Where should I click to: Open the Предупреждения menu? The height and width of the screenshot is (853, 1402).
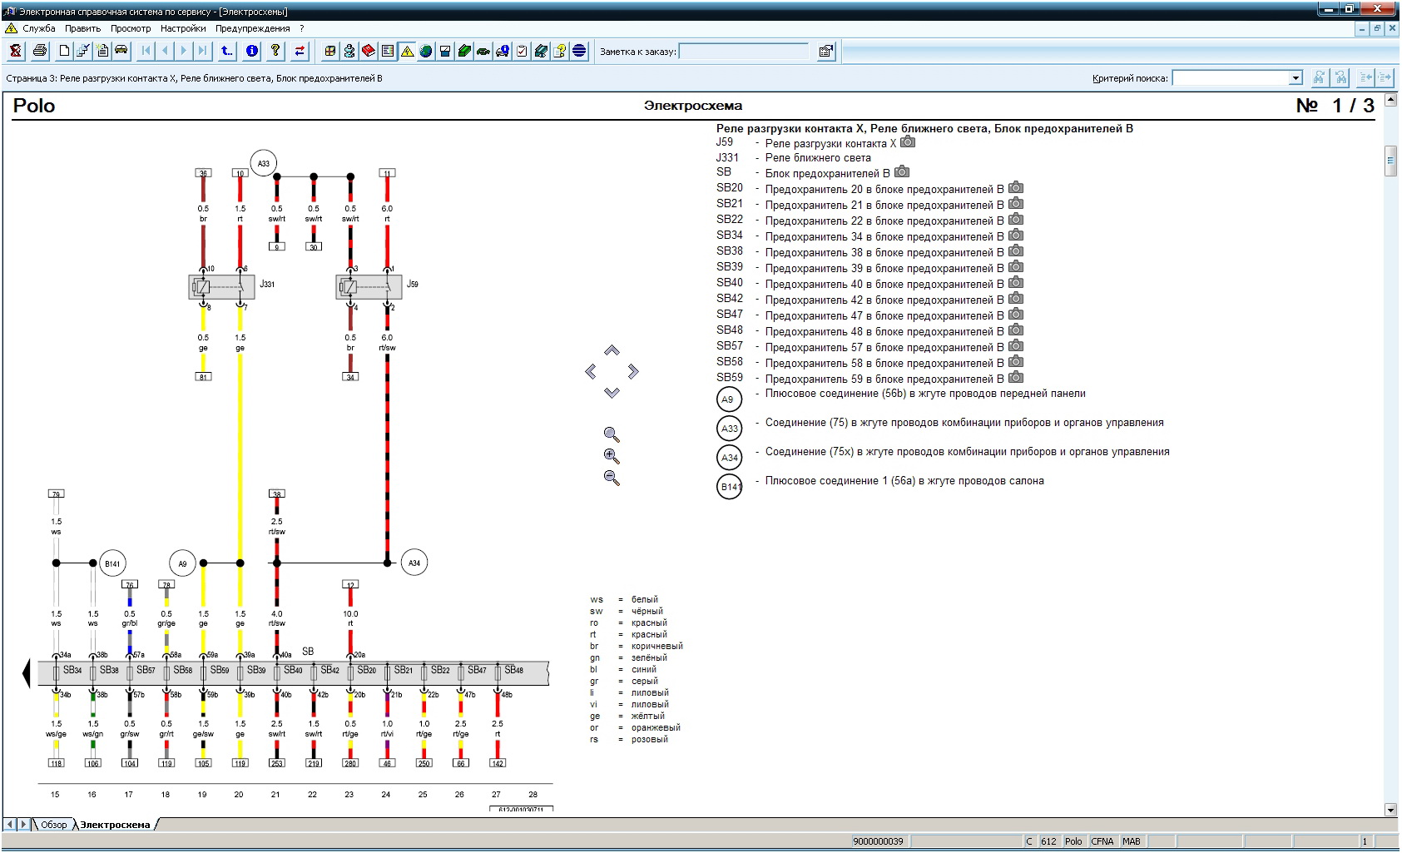pos(252,28)
